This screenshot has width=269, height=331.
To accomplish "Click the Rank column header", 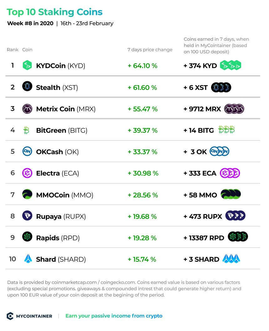I will [x=13, y=50].
